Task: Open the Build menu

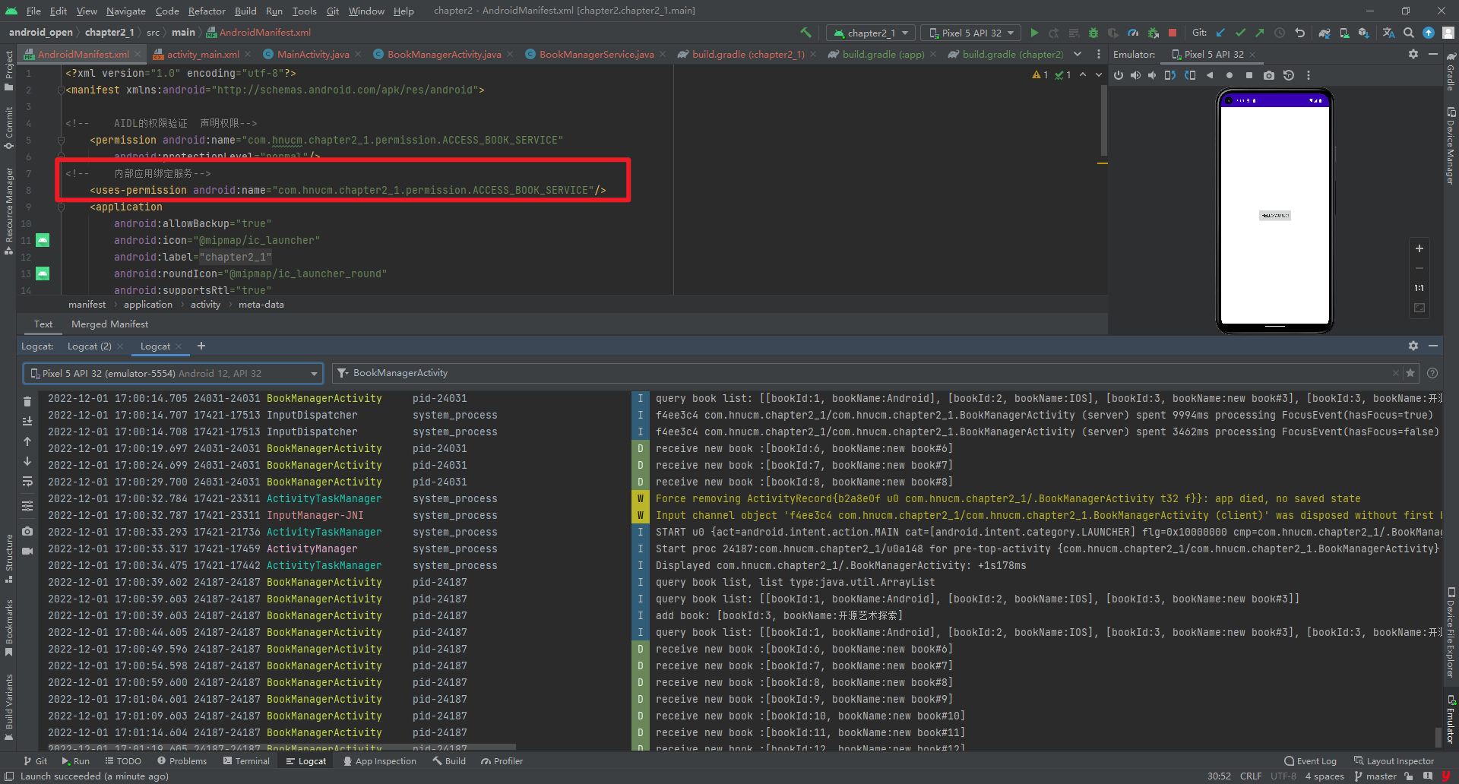Action: 245,11
